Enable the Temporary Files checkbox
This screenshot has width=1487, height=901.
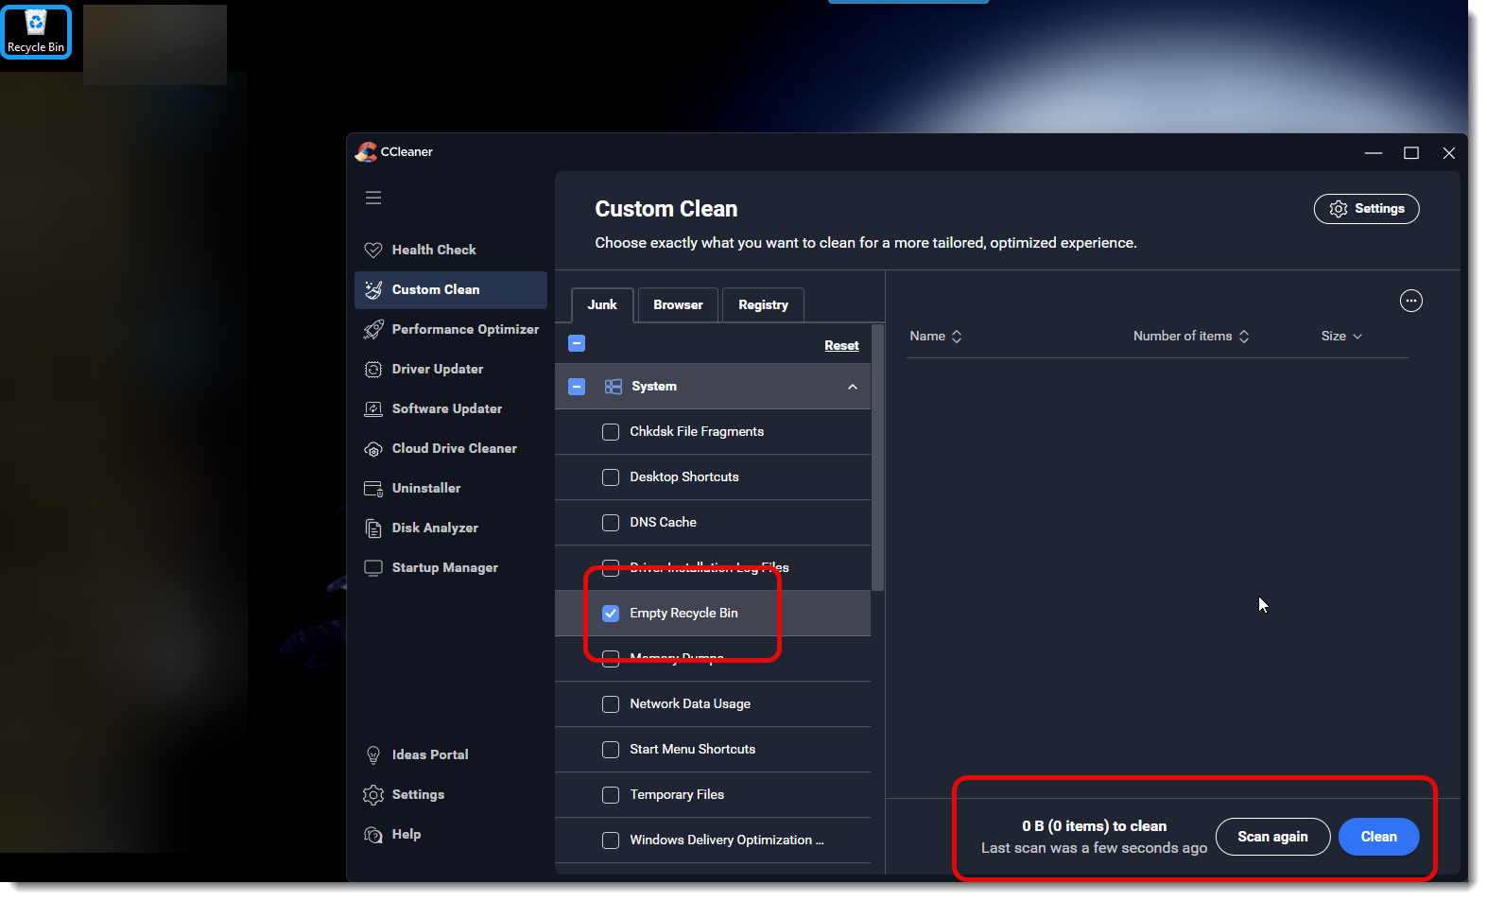coord(611,795)
